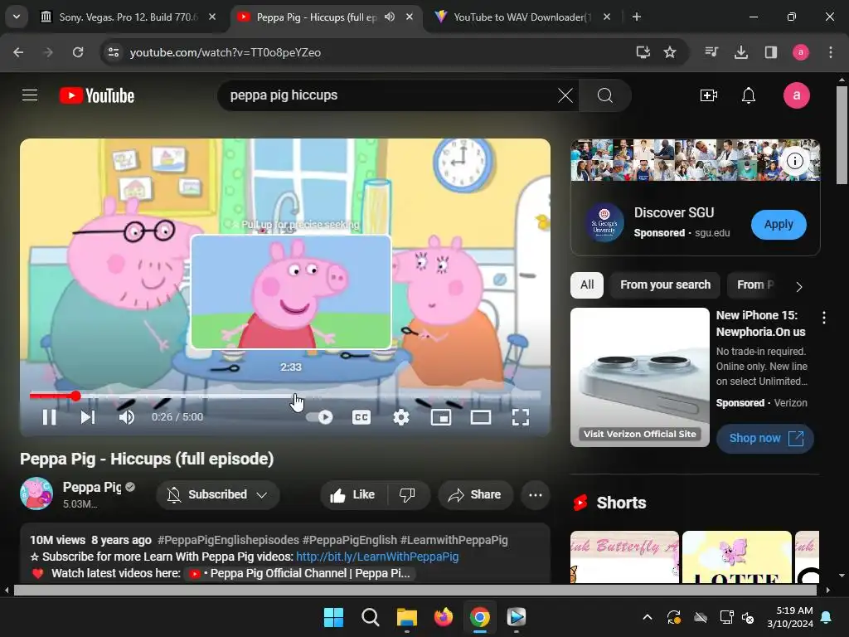This screenshot has width=849, height=637.
Task: Launch Firefox from taskbar
Action: pos(443,617)
